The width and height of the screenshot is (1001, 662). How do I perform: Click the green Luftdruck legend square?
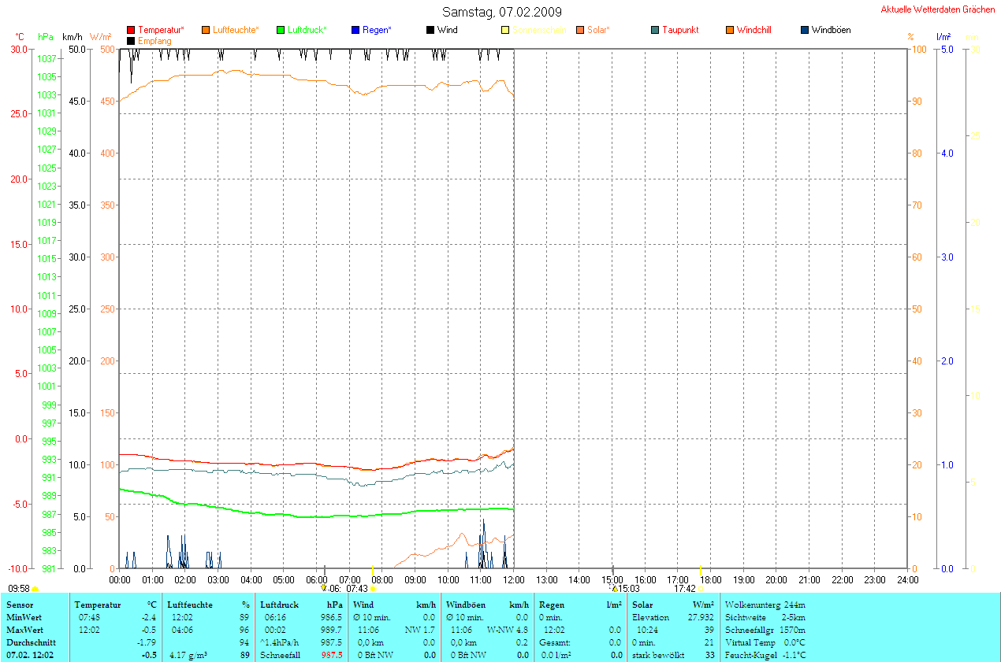tap(281, 30)
